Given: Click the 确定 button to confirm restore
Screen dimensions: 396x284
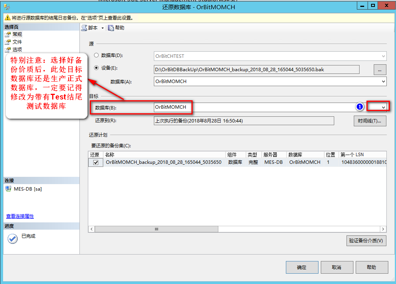Looking at the screenshot, I should click(x=302, y=267).
